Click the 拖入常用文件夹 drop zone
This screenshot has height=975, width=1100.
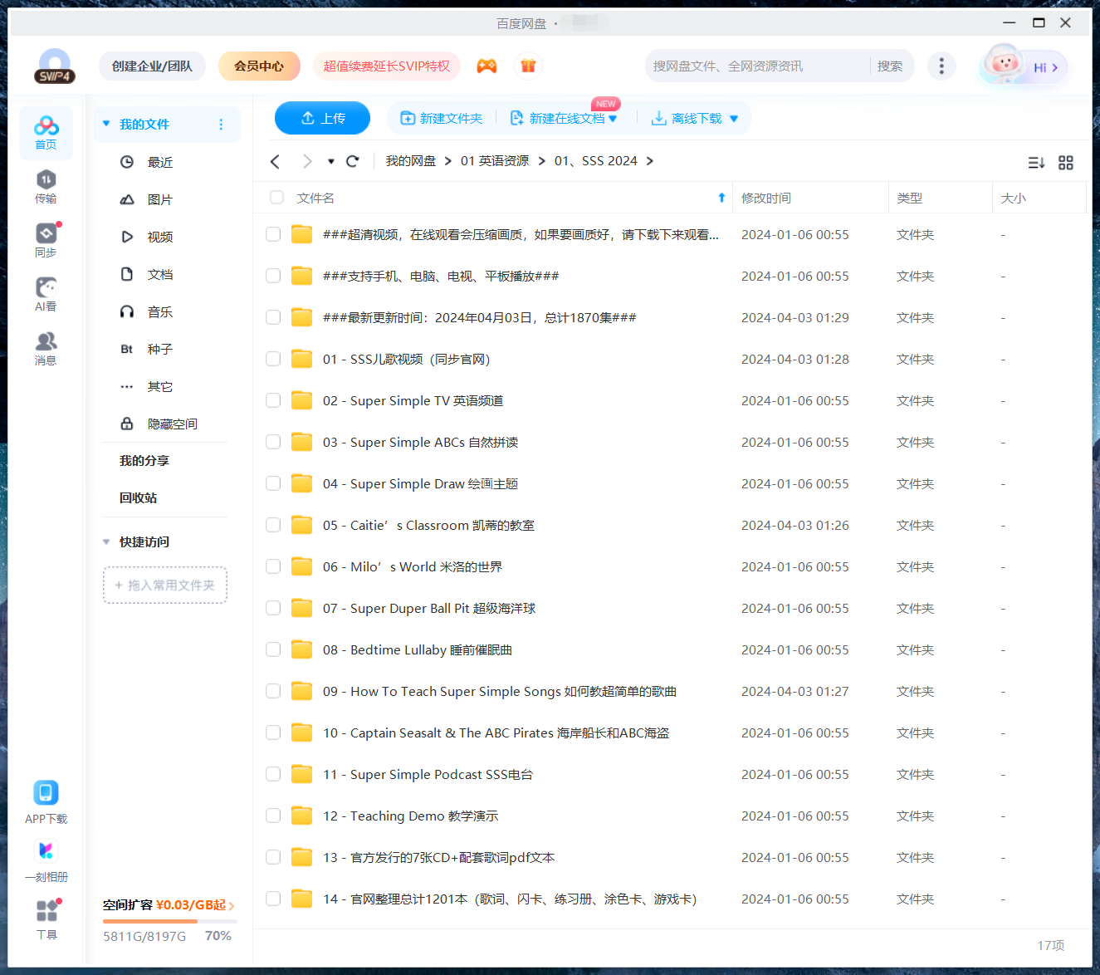pos(165,585)
